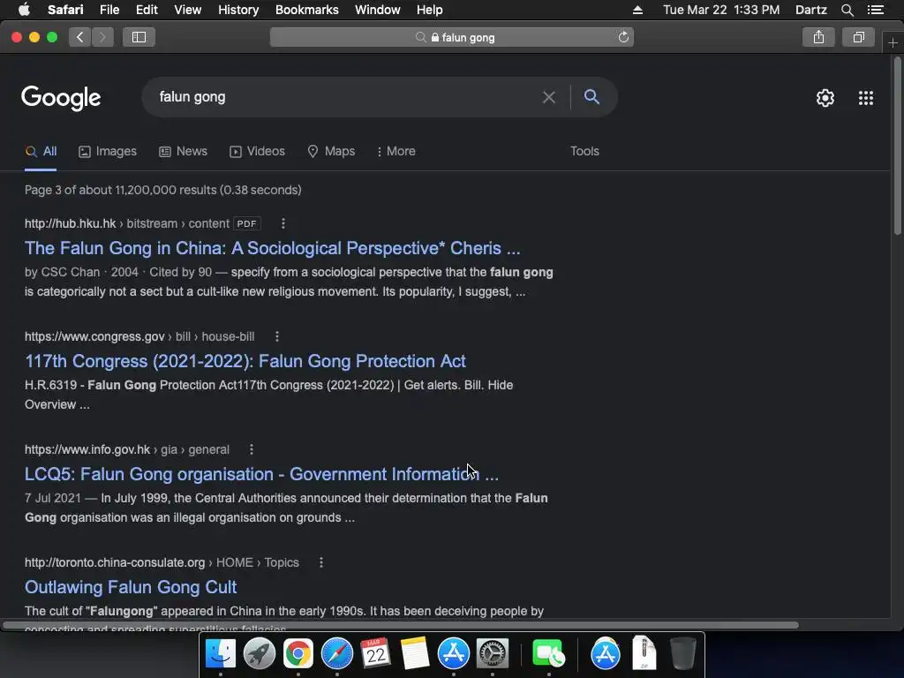Clear the search with the X icon
The height and width of the screenshot is (678, 904).
(549, 97)
